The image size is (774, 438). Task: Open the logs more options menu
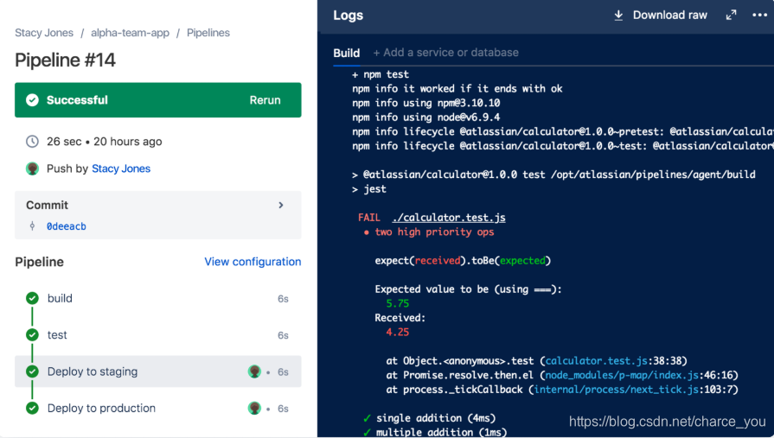(x=759, y=16)
